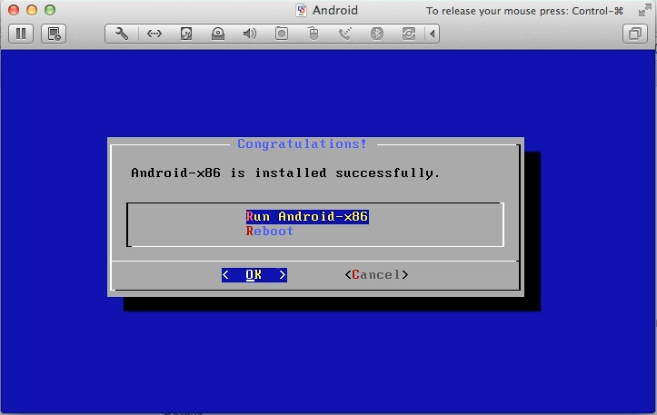Click 'Android-x86 is installed successfully.' text
The image size is (657, 415).
(x=285, y=173)
